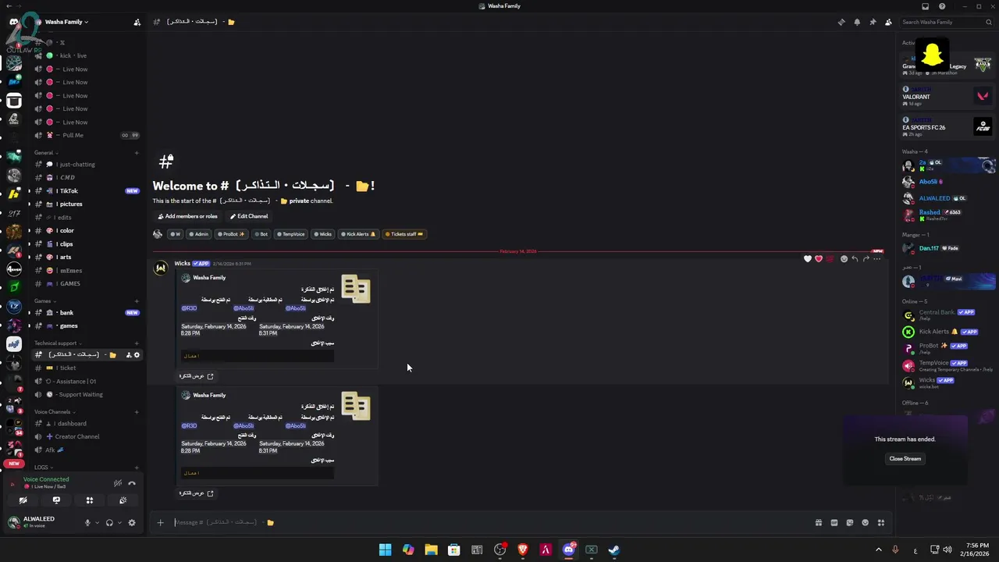
Task: Open the sticker picker
Action: 850,522
